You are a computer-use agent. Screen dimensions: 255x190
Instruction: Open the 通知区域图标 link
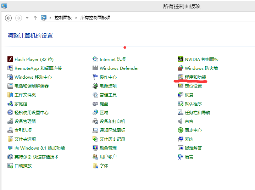[x=112, y=130]
